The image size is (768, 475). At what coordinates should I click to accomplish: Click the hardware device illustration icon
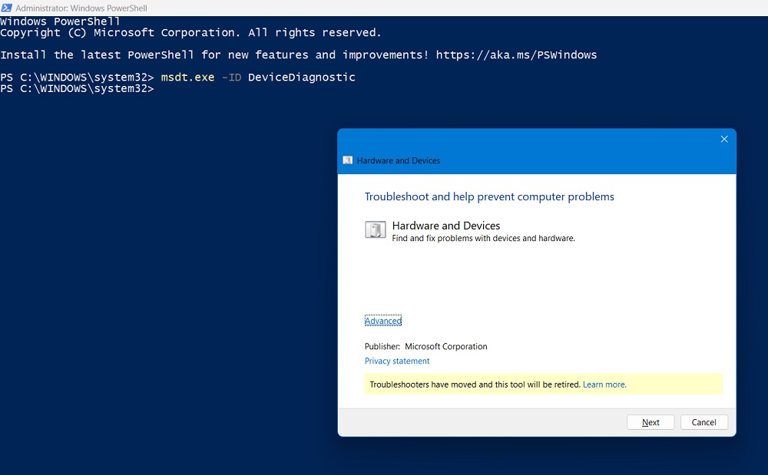[376, 229]
